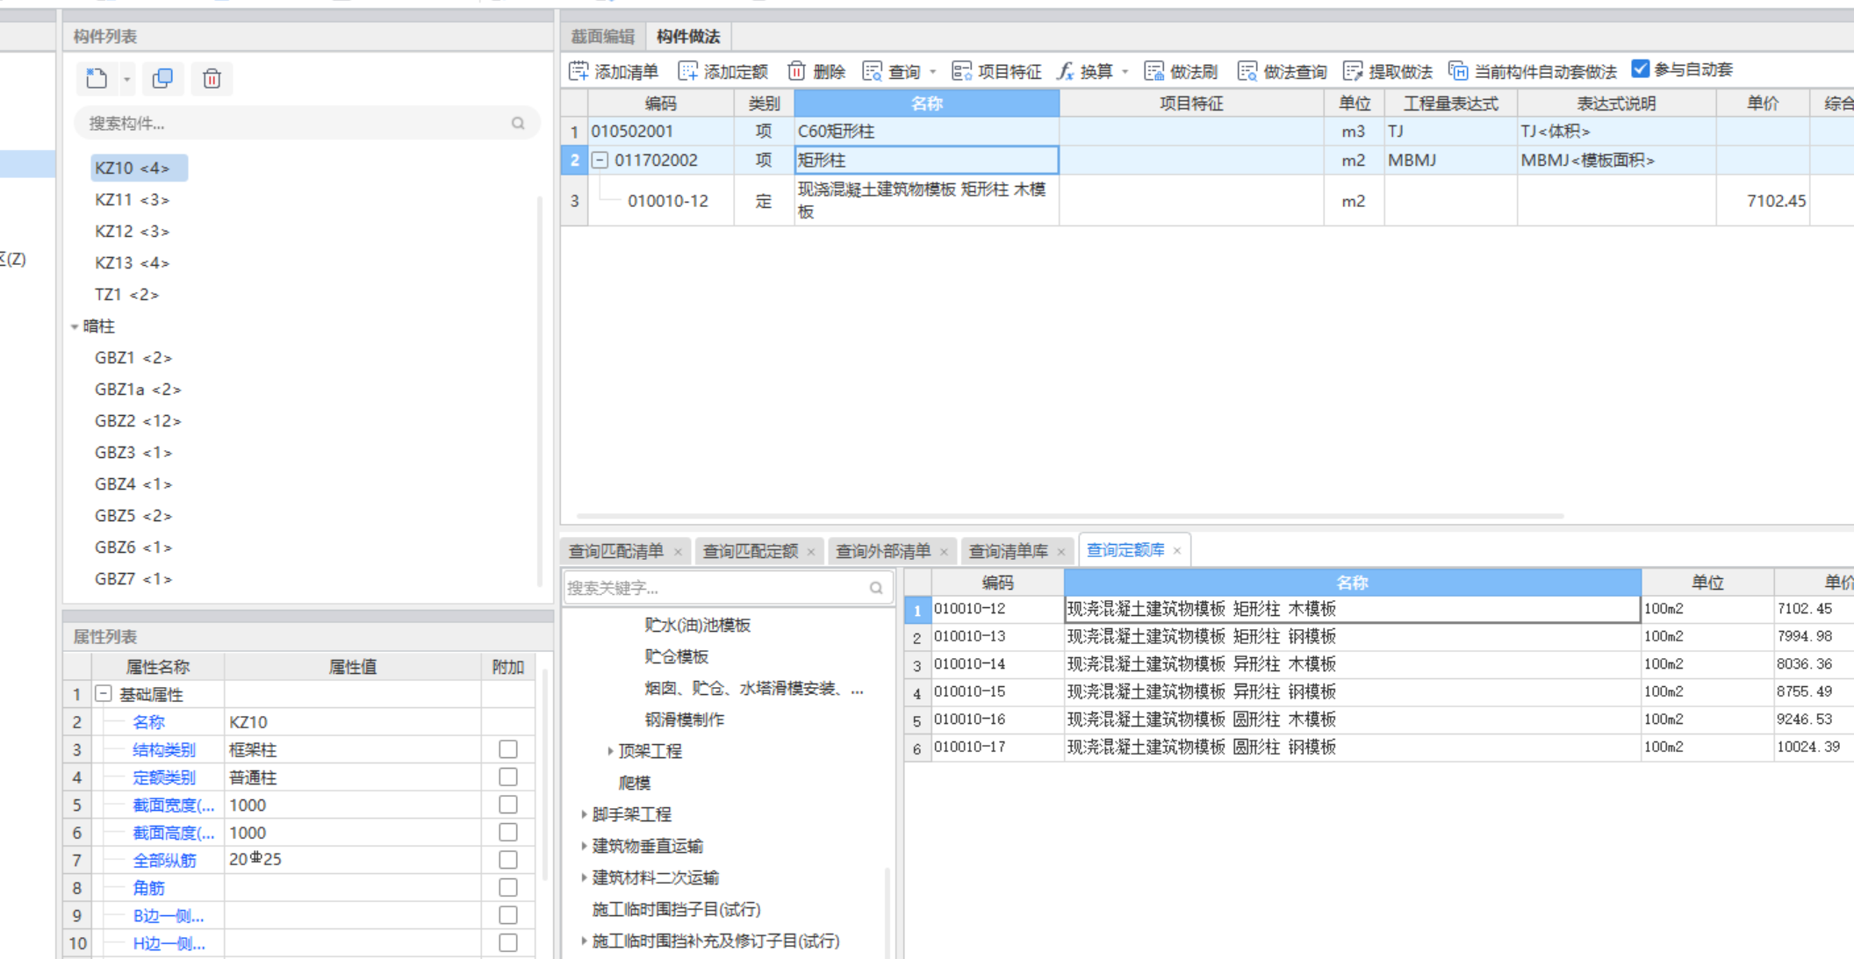
Task: Collapse 基础属性 in property list
Action: click(104, 694)
